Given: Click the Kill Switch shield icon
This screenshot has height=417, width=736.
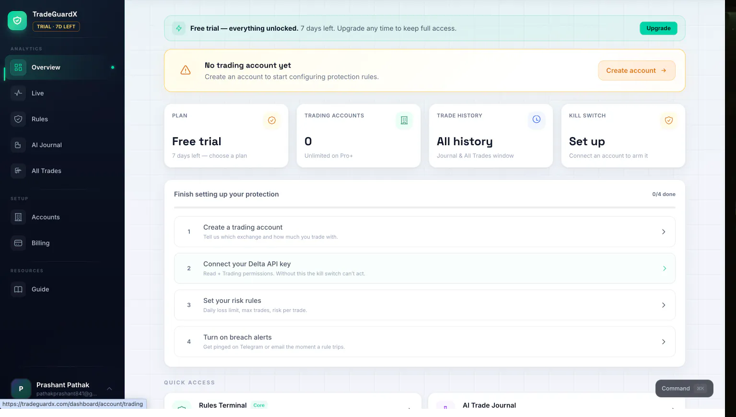Looking at the screenshot, I should [x=669, y=120].
